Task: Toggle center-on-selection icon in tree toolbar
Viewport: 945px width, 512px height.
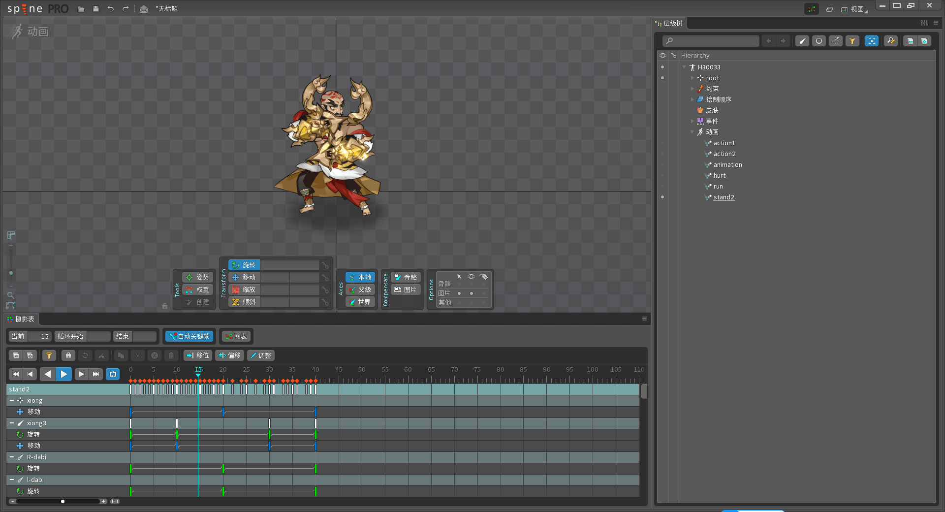Action: (x=872, y=41)
